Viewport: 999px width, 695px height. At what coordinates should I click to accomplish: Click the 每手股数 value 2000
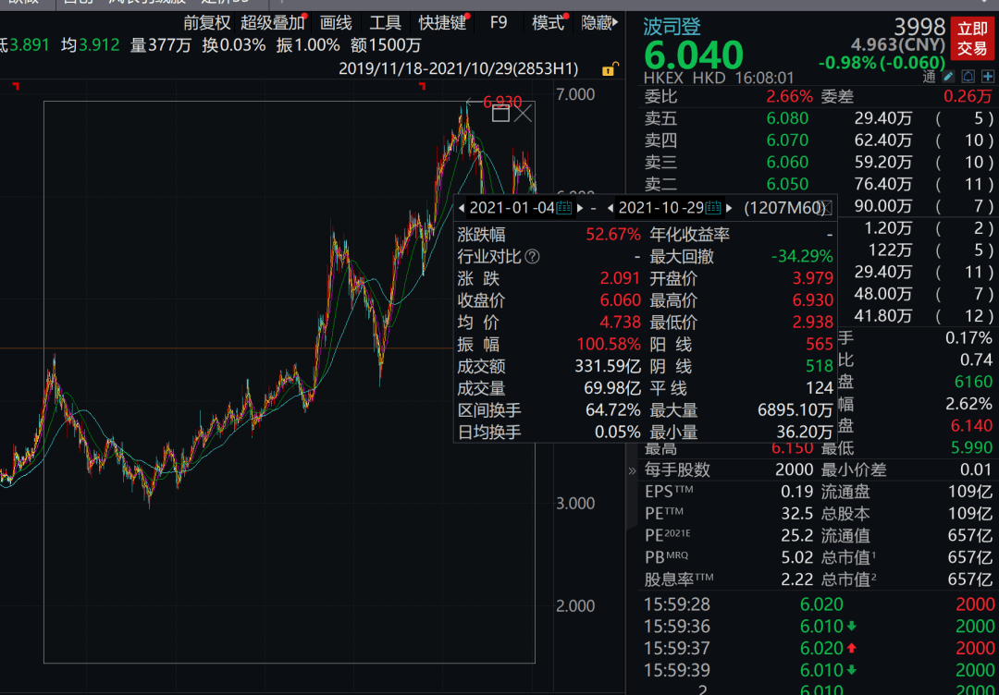pos(794,470)
